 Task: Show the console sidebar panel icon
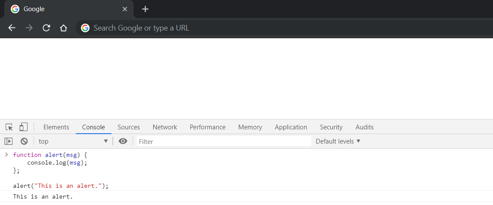tap(9, 141)
